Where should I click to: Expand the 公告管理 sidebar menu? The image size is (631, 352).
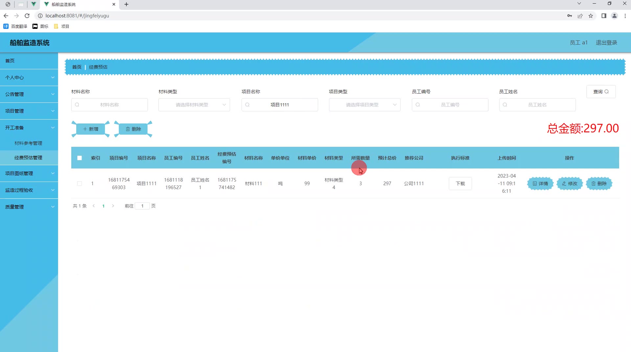pyautogui.click(x=29, y=94)
